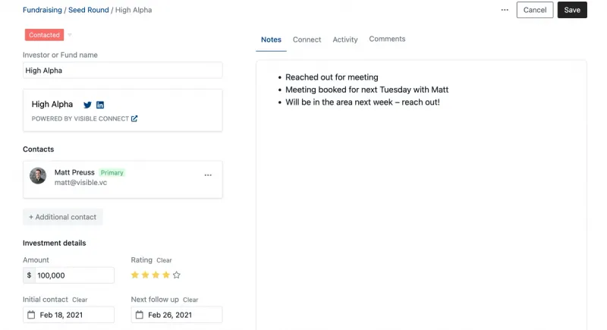Click Matt Preuss's avatar photo
This screenshot has height=330, width=607.
[x=38, y=176]
